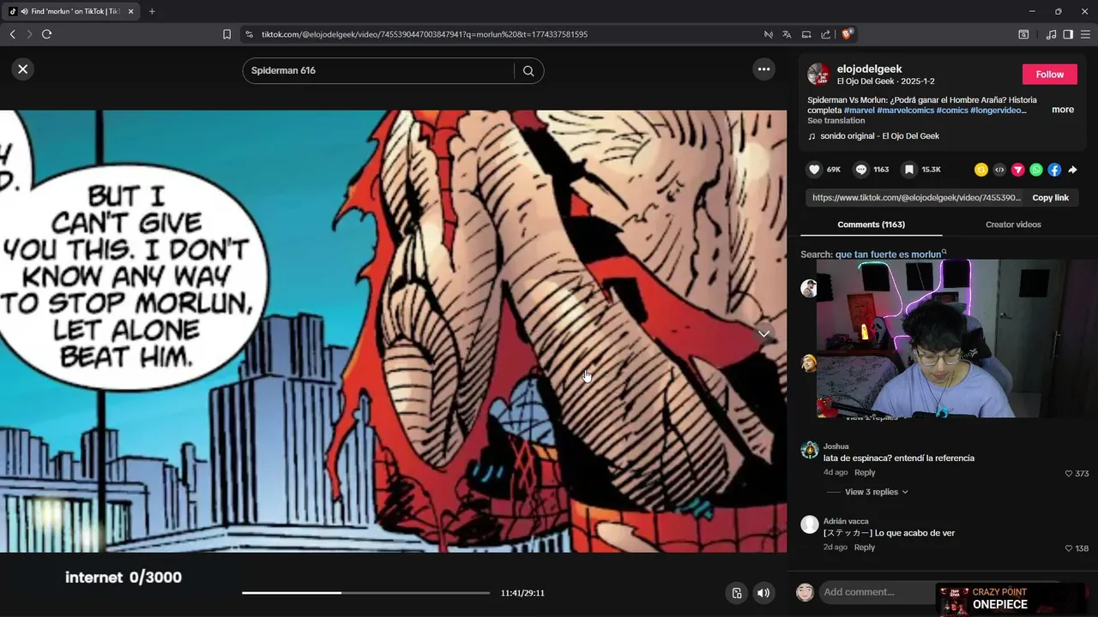Click the browser forward arrow
This screenshot has width=1098, height=617.
(x=29, y=34)
